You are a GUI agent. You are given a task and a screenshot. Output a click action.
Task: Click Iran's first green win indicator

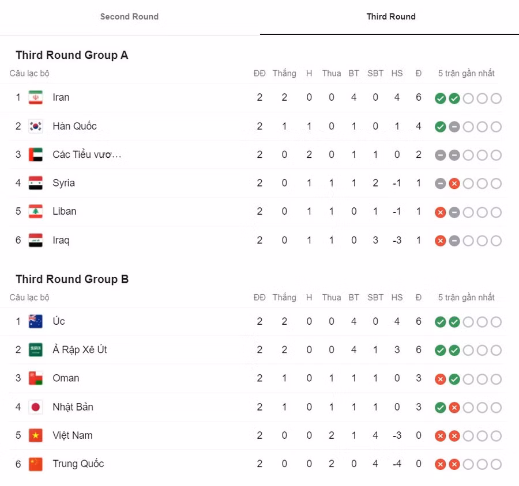440,98
